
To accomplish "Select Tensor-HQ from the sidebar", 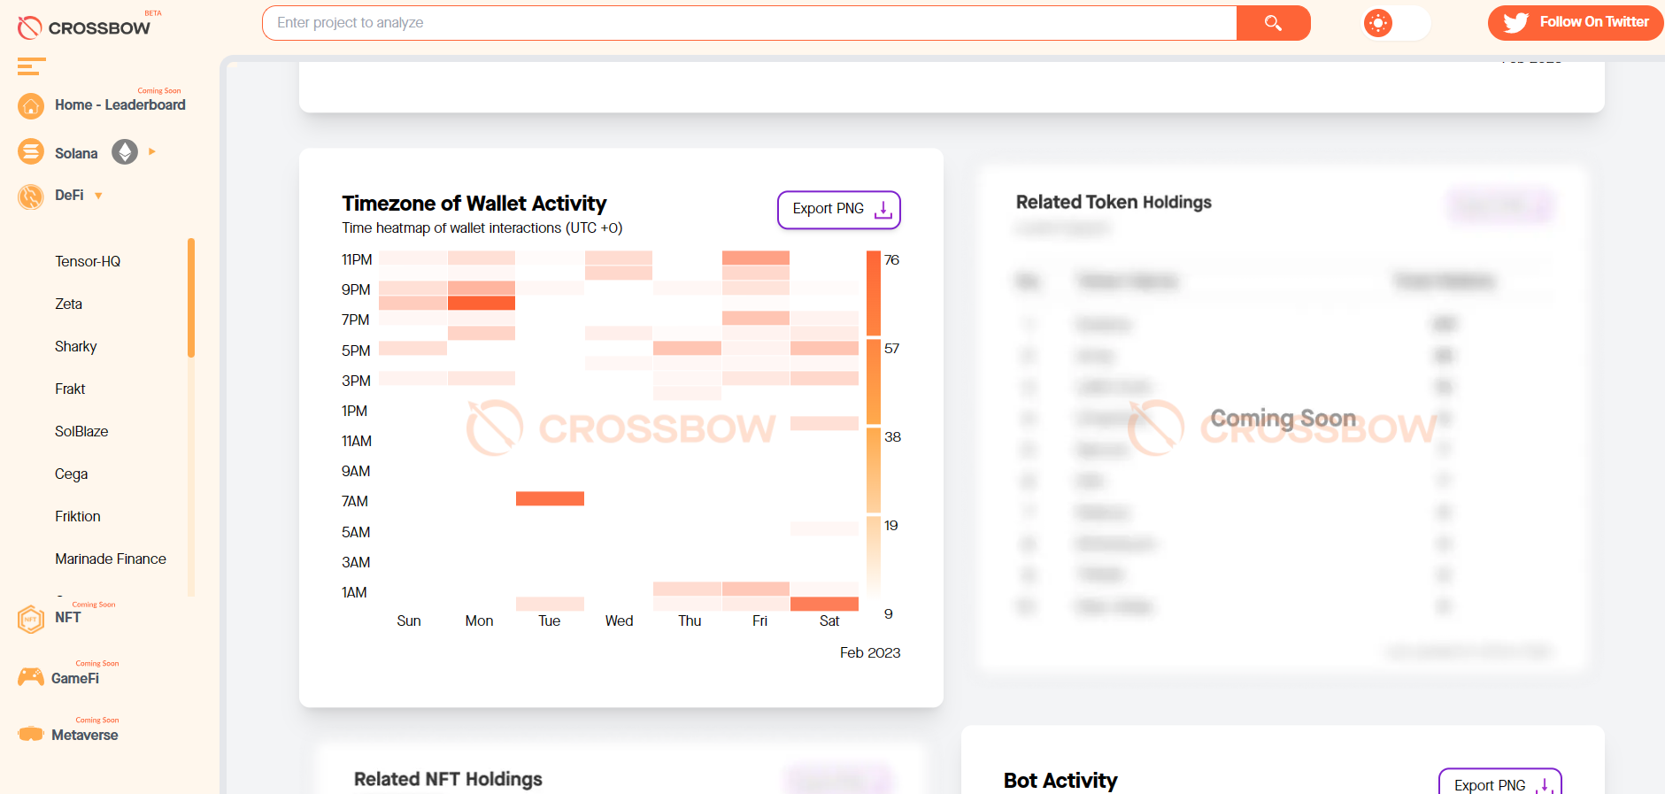I will (88, 261).
